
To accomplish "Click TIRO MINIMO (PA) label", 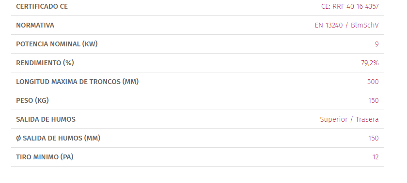I will 45,157.
